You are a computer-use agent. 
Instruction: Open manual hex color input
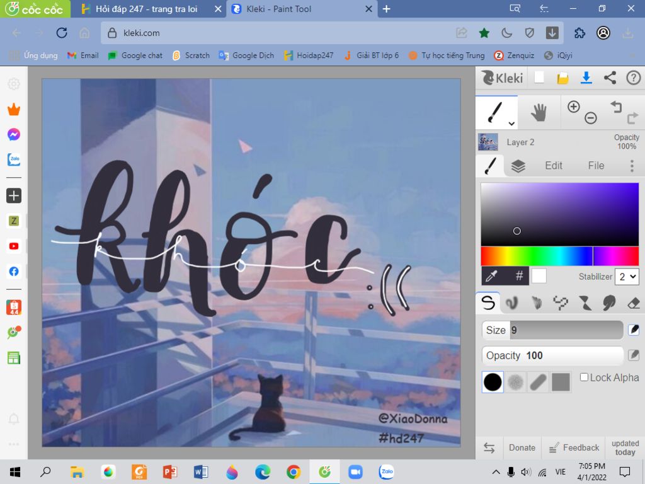(519, 276)
